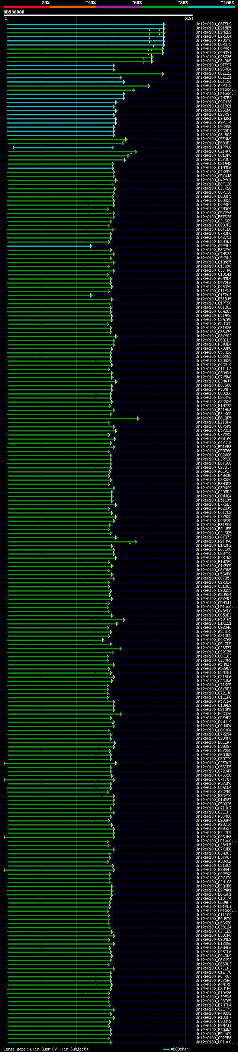Select hit label UniRef100_A9SR64
Image resolution: width=238 pixels, height=1052 pixels.
pyautogui.click(x=213, y=69)
